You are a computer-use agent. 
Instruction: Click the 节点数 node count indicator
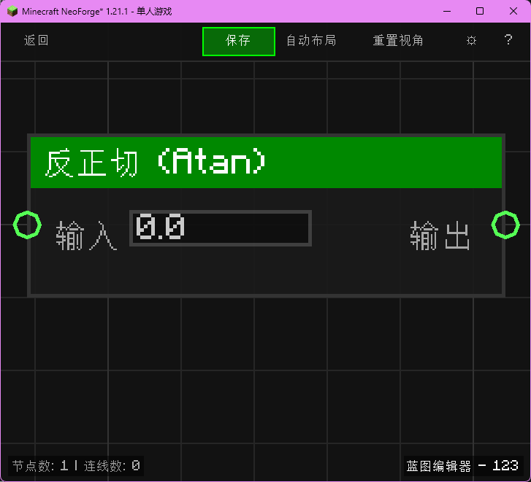pos(39,465)
